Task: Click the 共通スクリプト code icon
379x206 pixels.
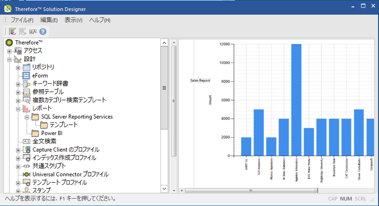Action: tap(26, 166)
